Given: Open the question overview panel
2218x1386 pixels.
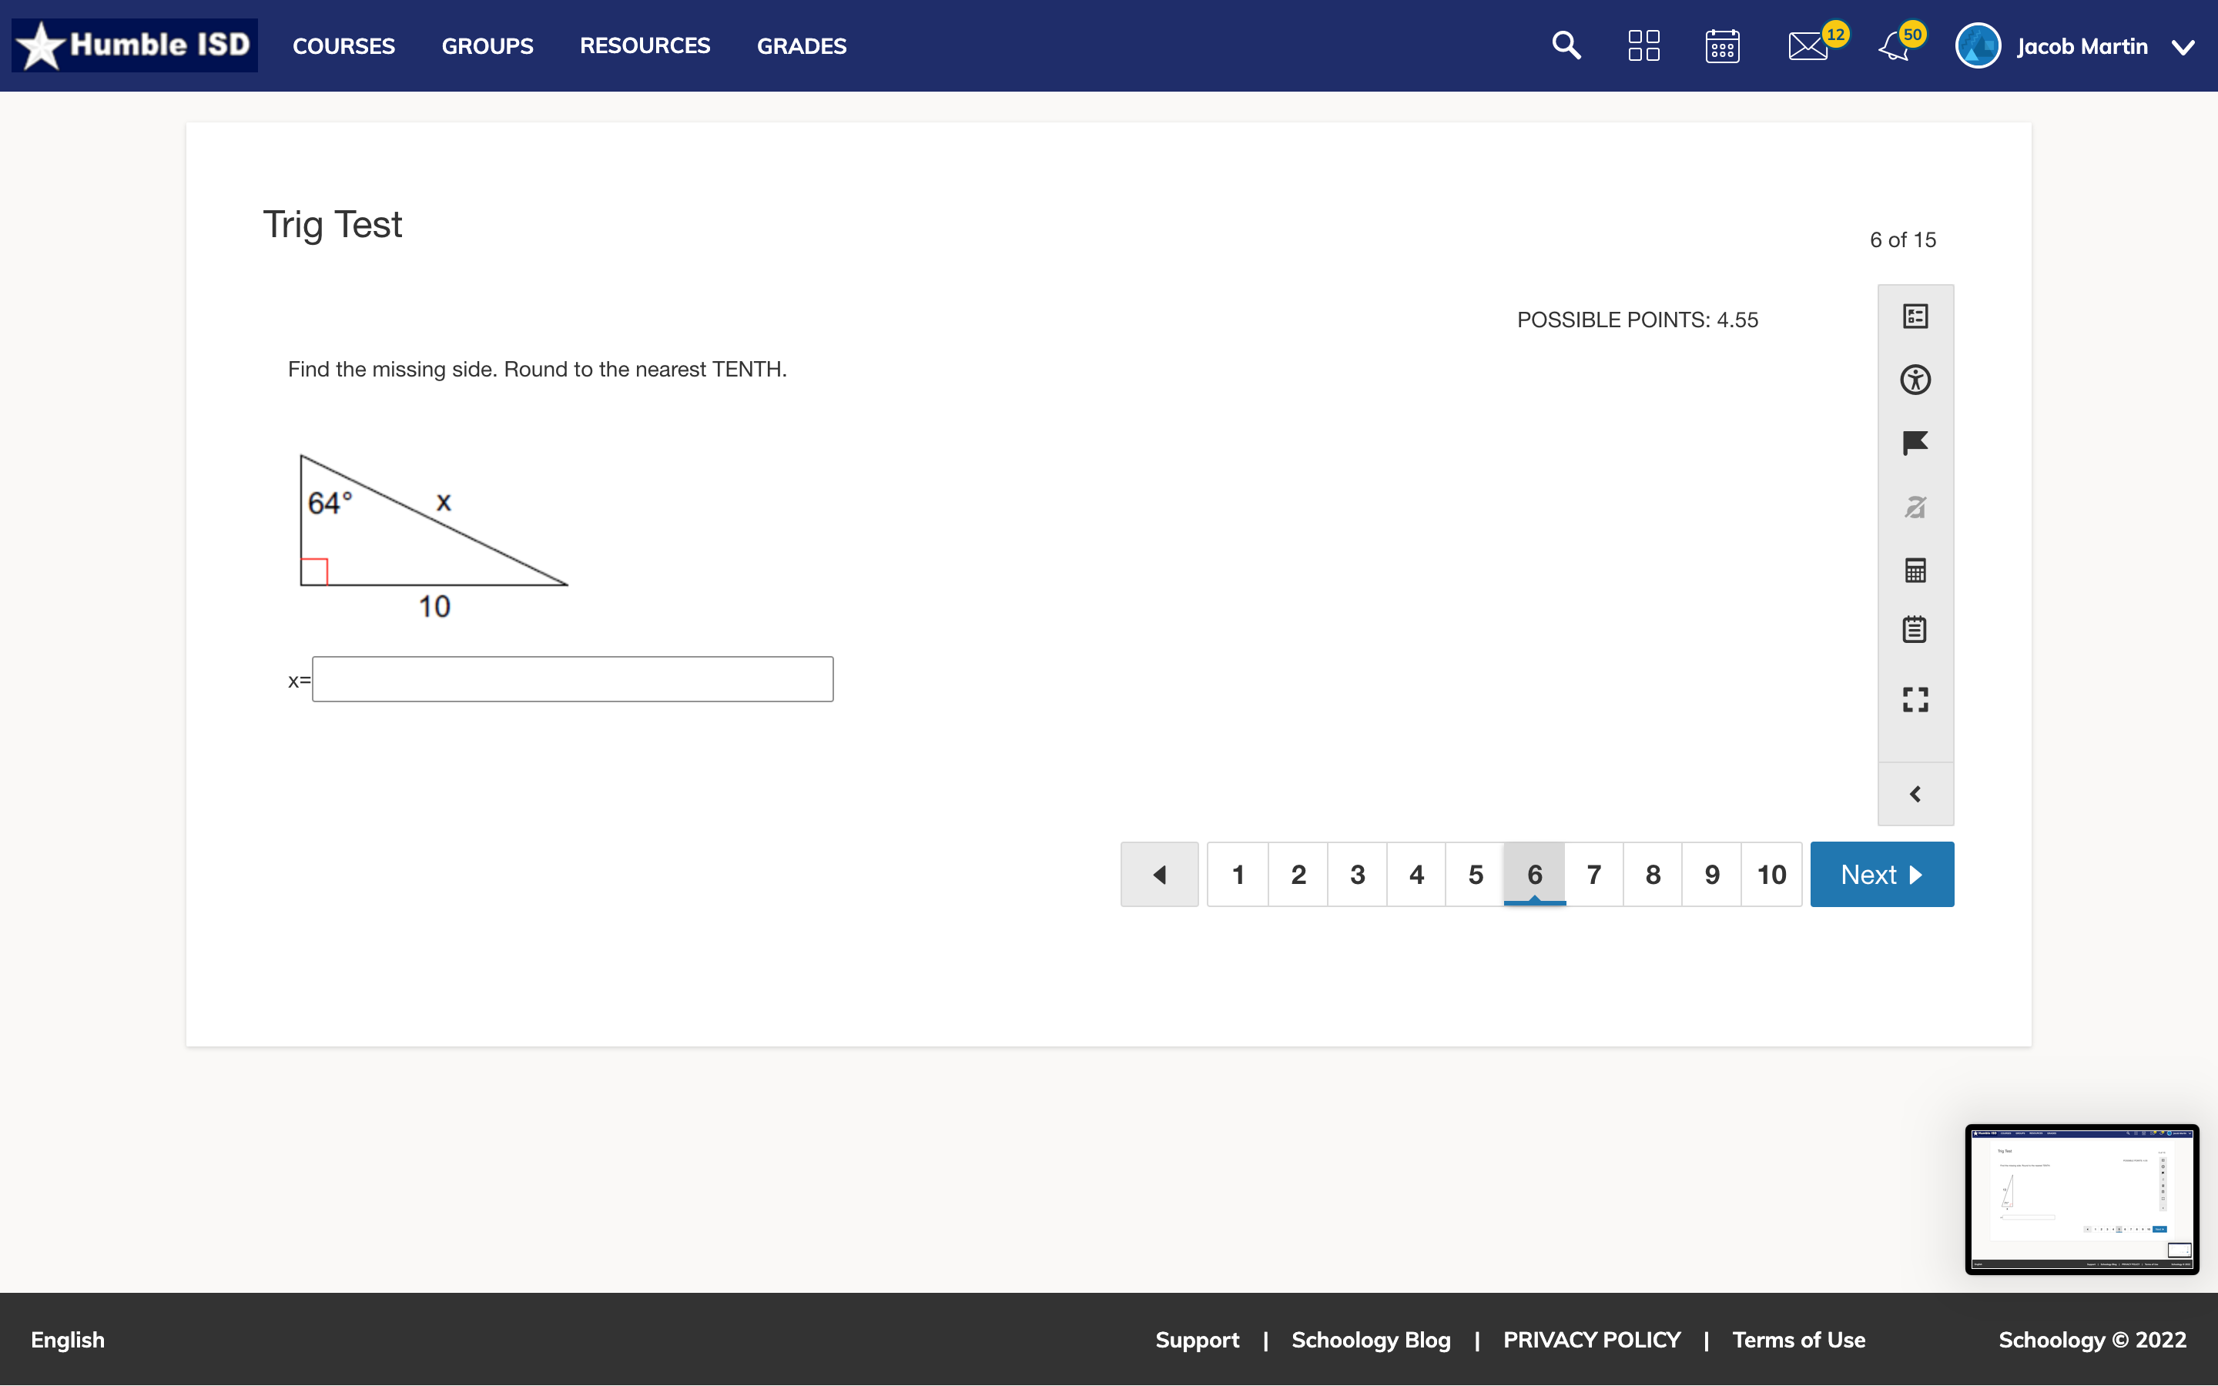Looking at the screenshot, I should (1915, 316).
